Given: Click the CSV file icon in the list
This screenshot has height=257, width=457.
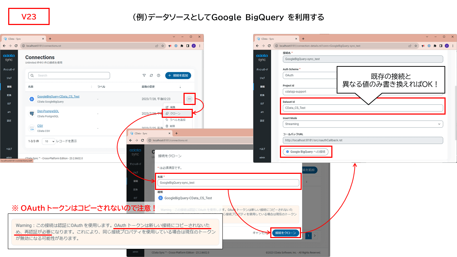Looking at the screenshot, I should coord(31,128).
